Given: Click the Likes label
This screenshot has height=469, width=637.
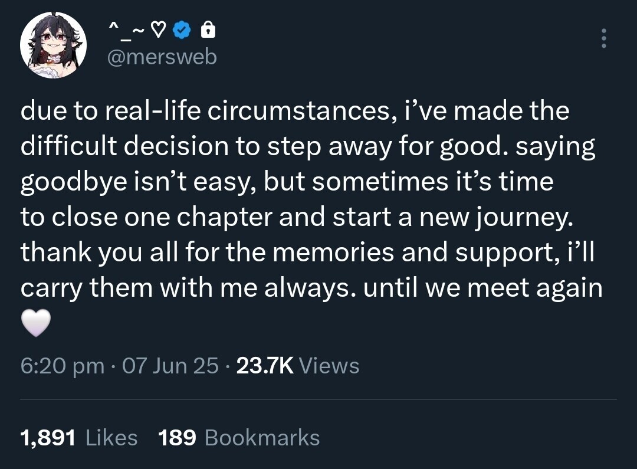Looking at the screenshot, I should 111,438.
